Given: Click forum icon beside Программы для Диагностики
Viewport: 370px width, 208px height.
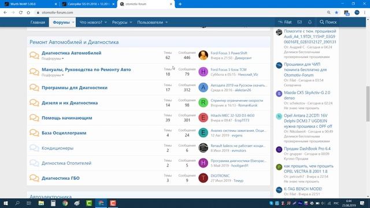Looking at the screenshot, I should [34, 87].
